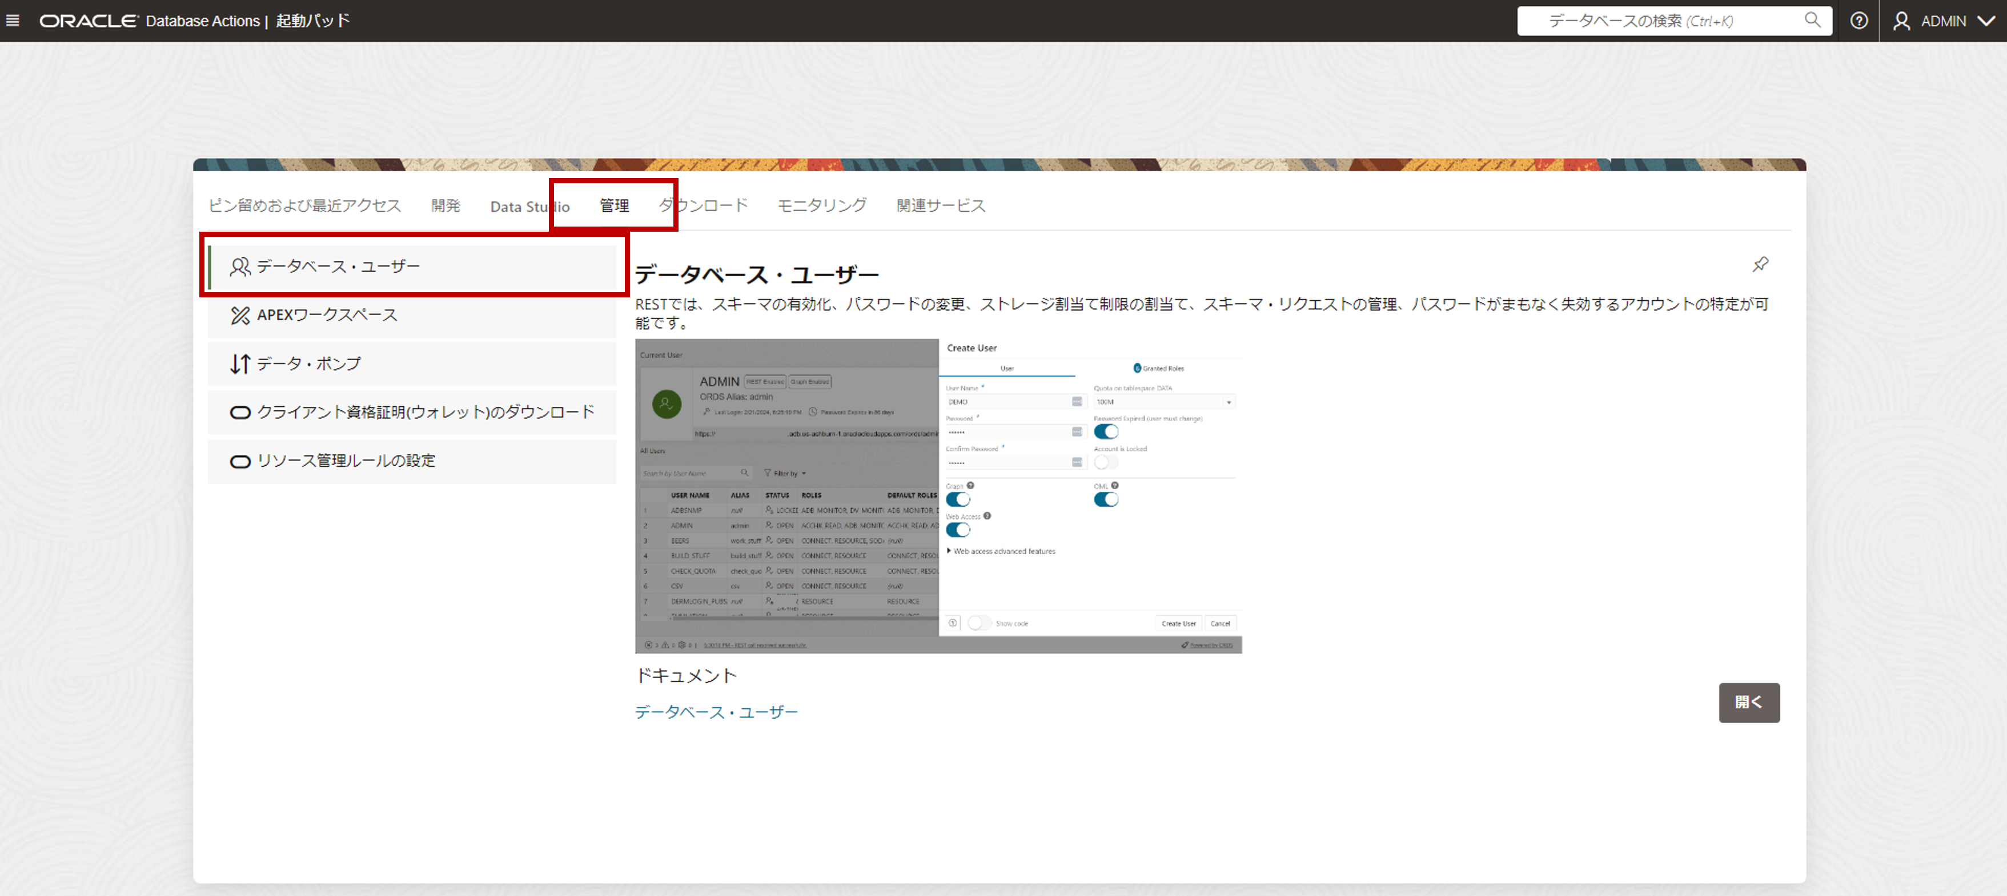Image resolution: width=2007 pixels, height=896 pixels.
Task: Switch to the 管理 tab
Action: coord(614,205)
